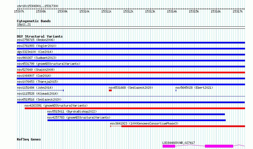Click nsv1064907 (Coe2014) label
Screen dimensions: 253x149
pyautogui.click(x=34, y=76)
